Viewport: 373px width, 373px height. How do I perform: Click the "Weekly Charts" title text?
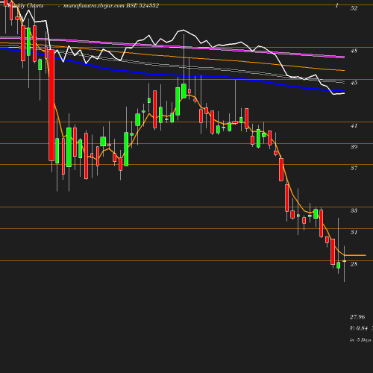[25, 5]
